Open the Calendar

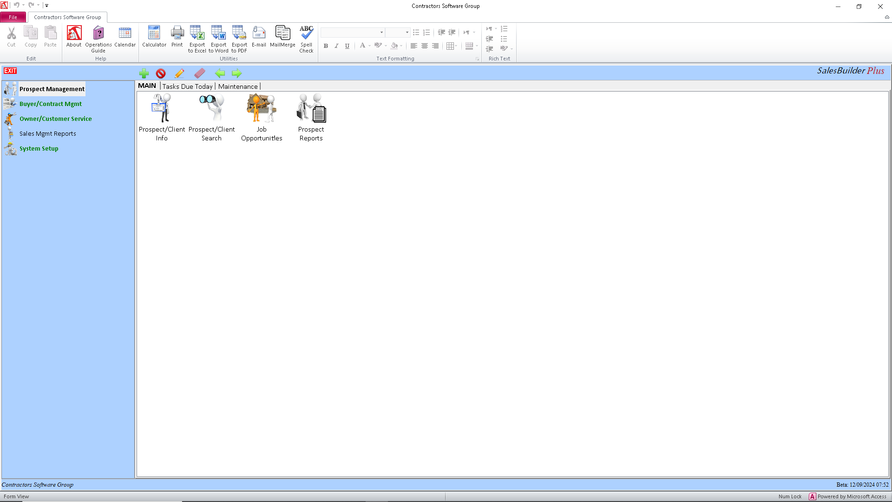[125, 37]
